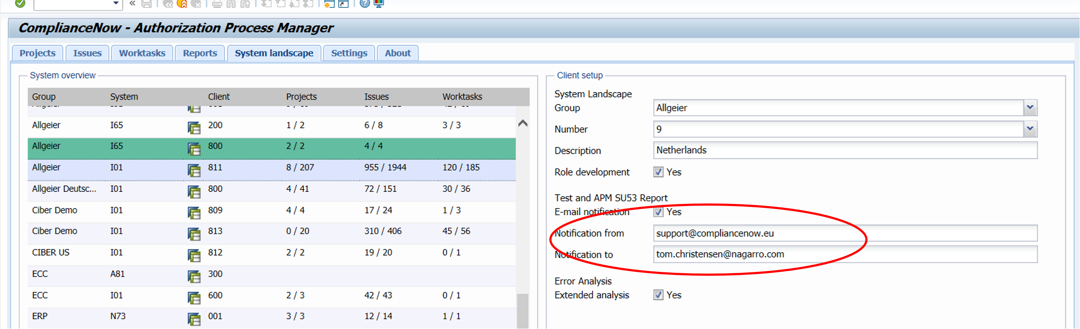
Task: Click the Generate Shortcut icon
Action: 343,3
